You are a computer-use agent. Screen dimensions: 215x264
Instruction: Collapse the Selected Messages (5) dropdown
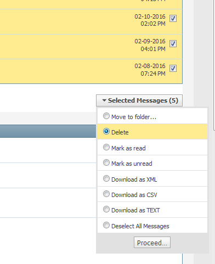(139, 100)
